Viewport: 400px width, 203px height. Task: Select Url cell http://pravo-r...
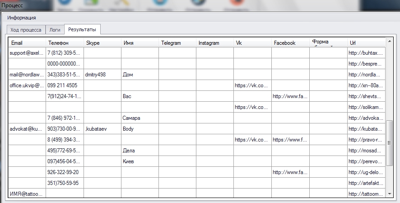[366, 140]
